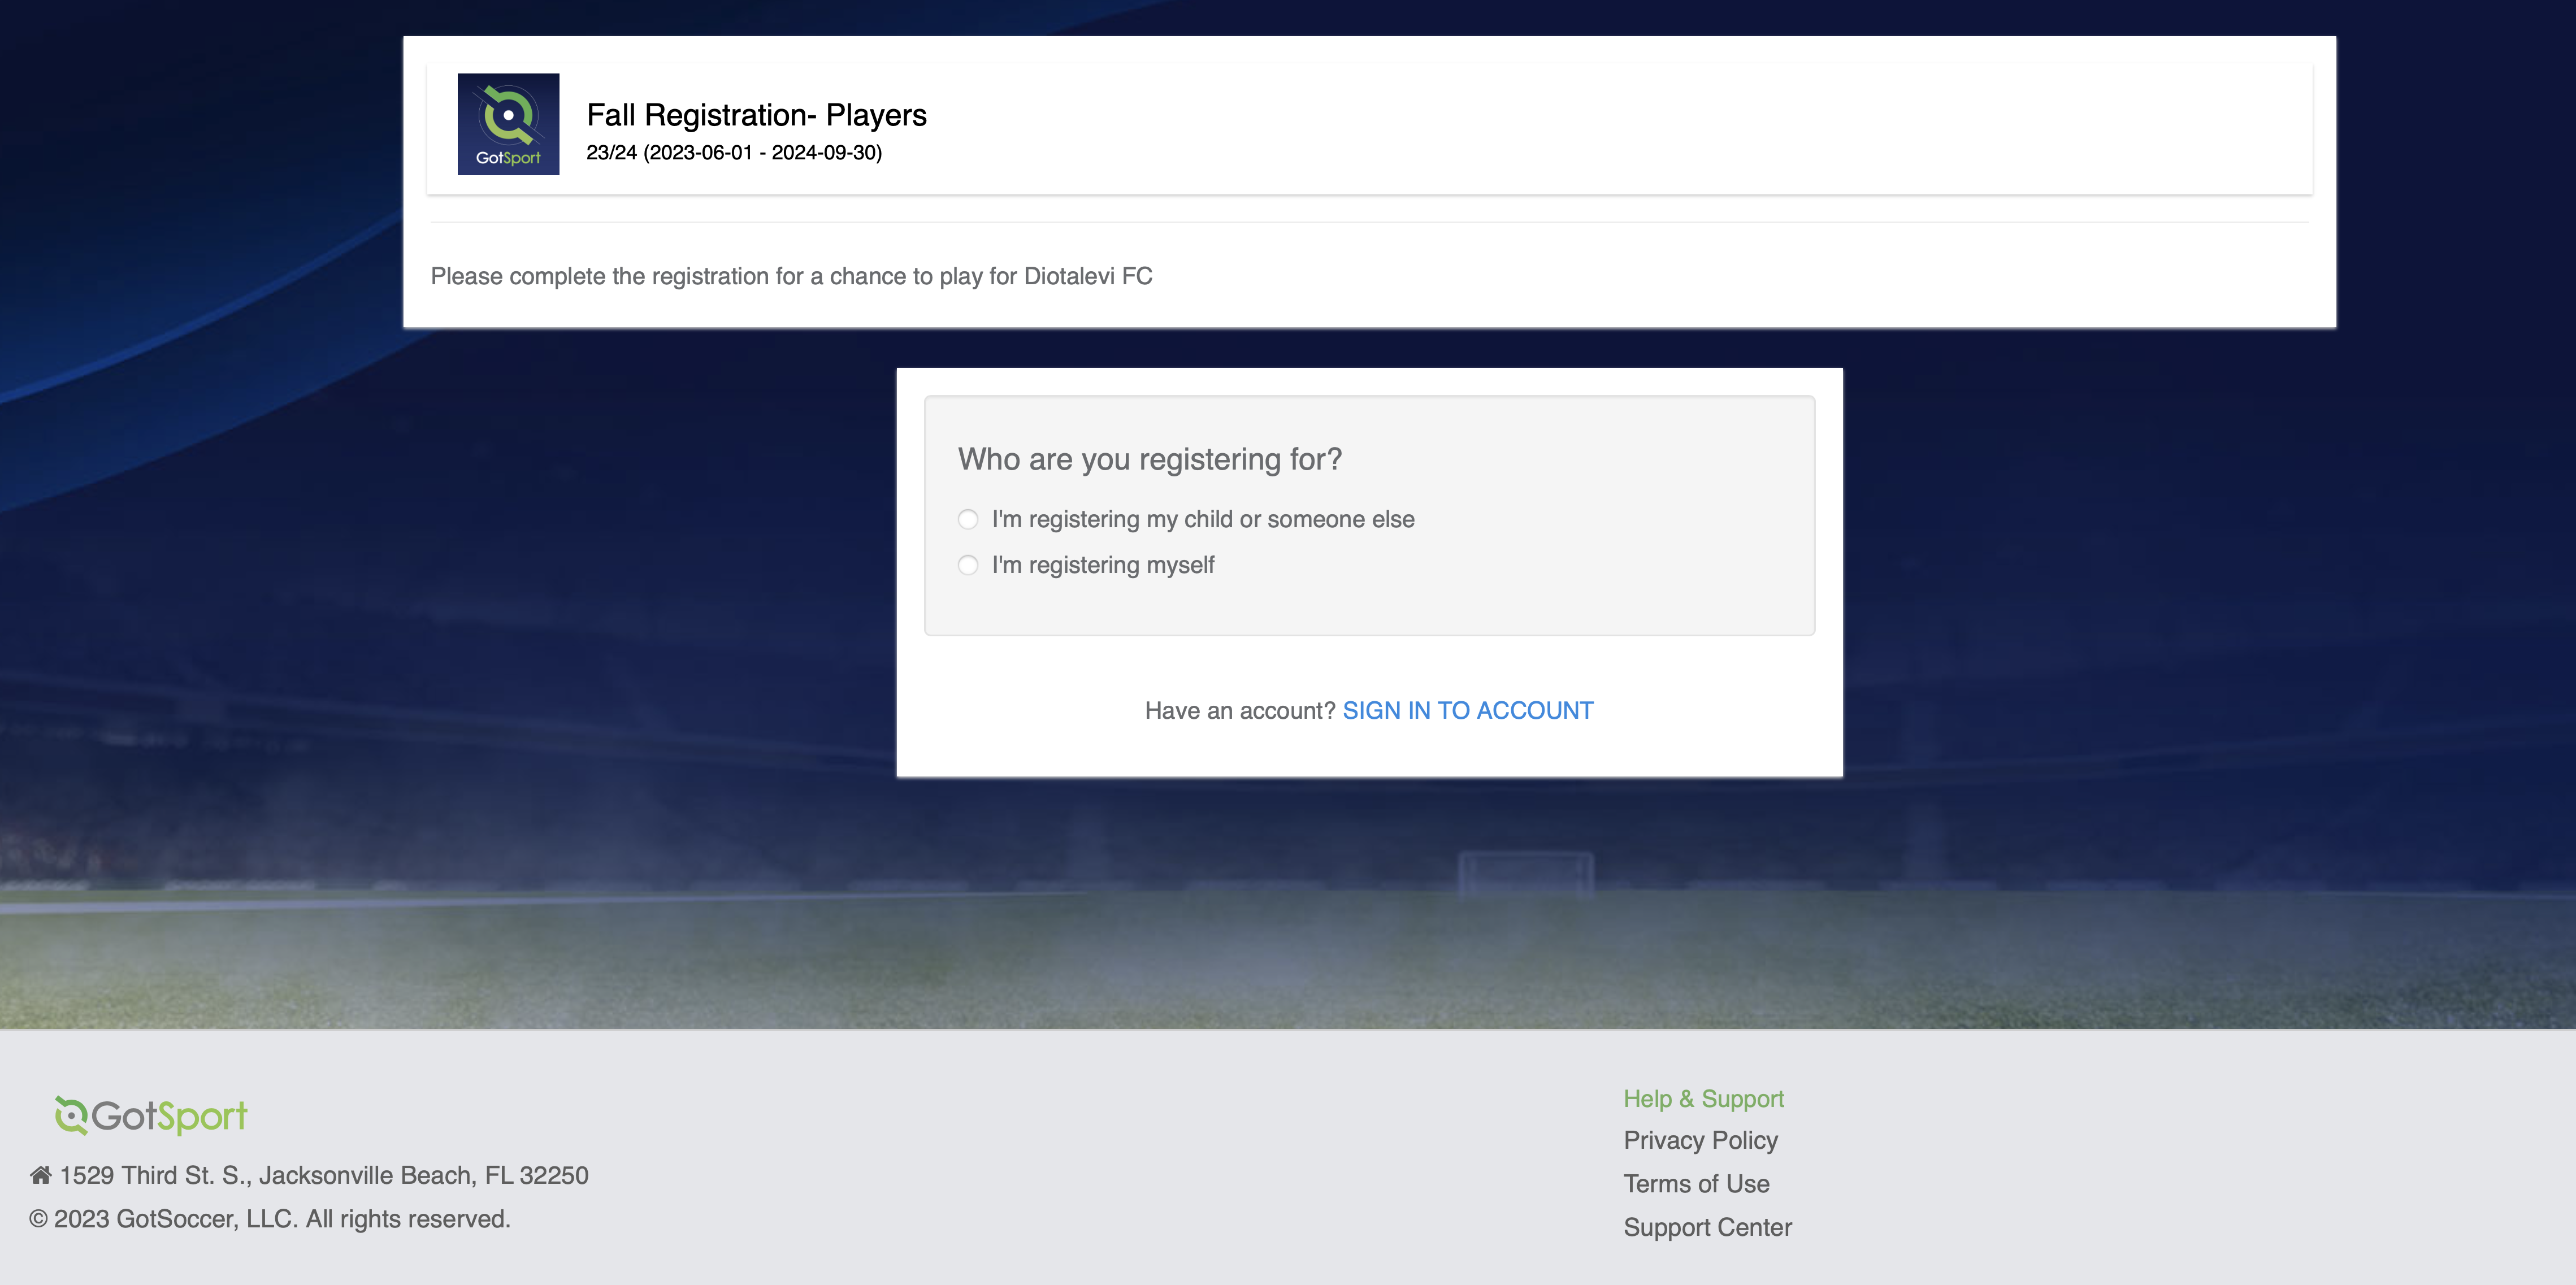
Task: Click the Diotalevi FC registration description text
Action: click(x=791, y=276)
